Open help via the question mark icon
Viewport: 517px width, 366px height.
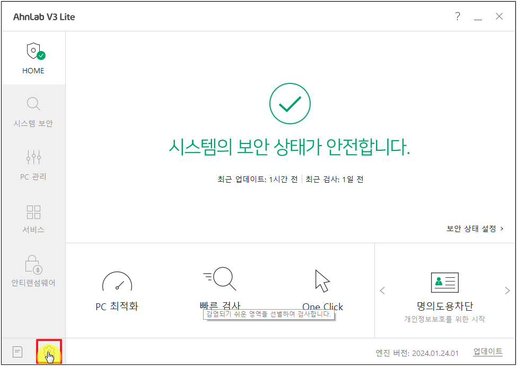[x=457, y=16]
